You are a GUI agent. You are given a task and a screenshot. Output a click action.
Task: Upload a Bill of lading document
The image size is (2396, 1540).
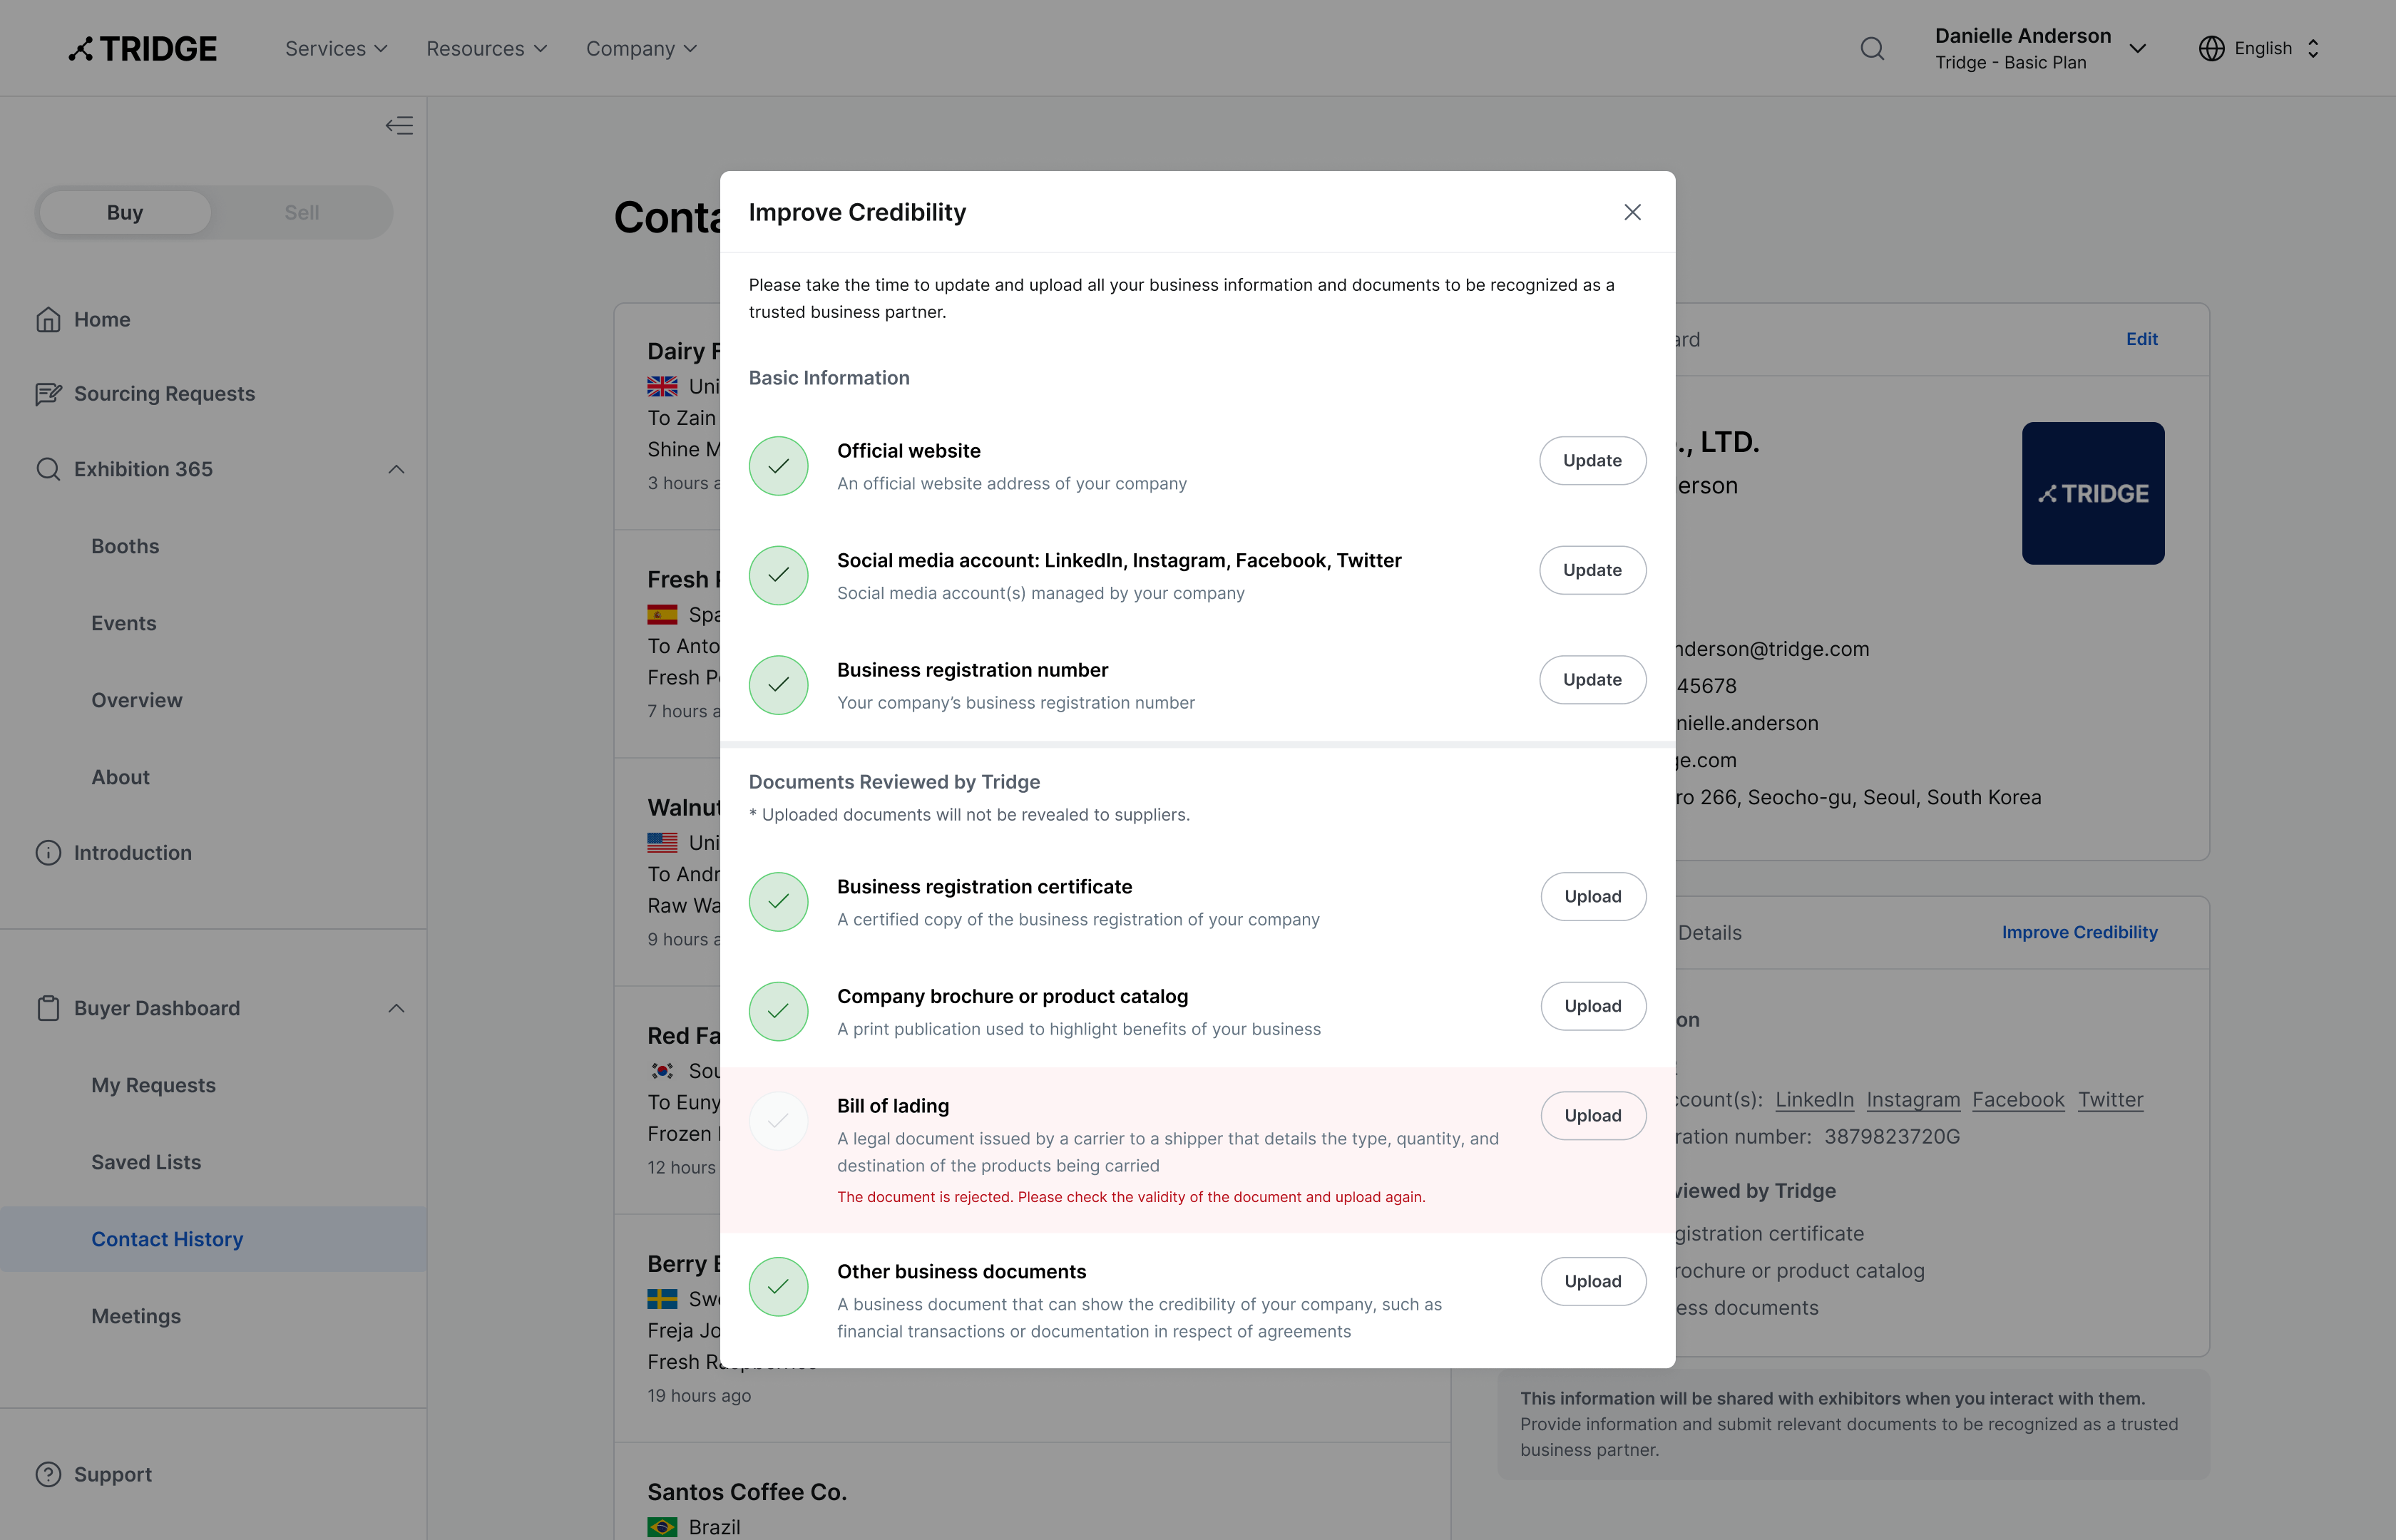tap(1593, 1116)
